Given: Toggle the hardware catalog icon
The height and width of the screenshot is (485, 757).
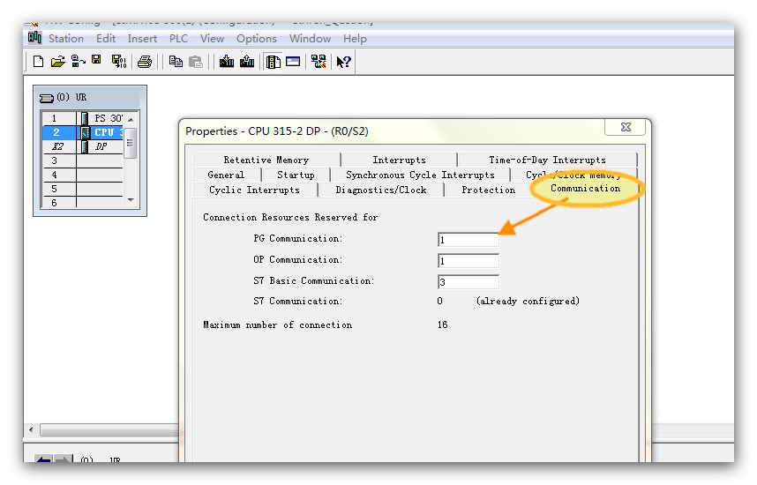Looking at the screenshot, I should tap(274, 62).
